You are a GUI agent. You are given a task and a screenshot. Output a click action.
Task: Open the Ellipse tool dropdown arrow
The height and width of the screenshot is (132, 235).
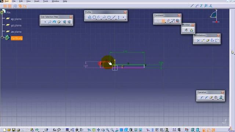111,19
